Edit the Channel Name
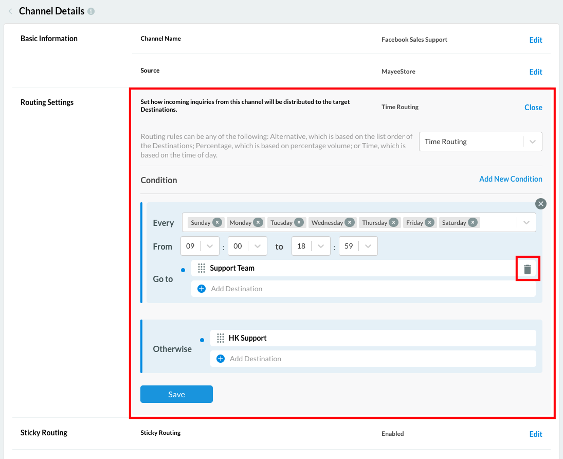563x459 pixels. pos(536,40)
